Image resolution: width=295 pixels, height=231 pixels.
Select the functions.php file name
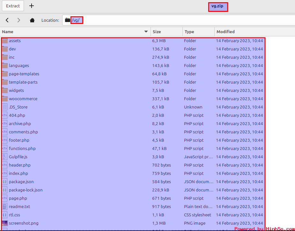pyautogui.click(x=22, y=148)
